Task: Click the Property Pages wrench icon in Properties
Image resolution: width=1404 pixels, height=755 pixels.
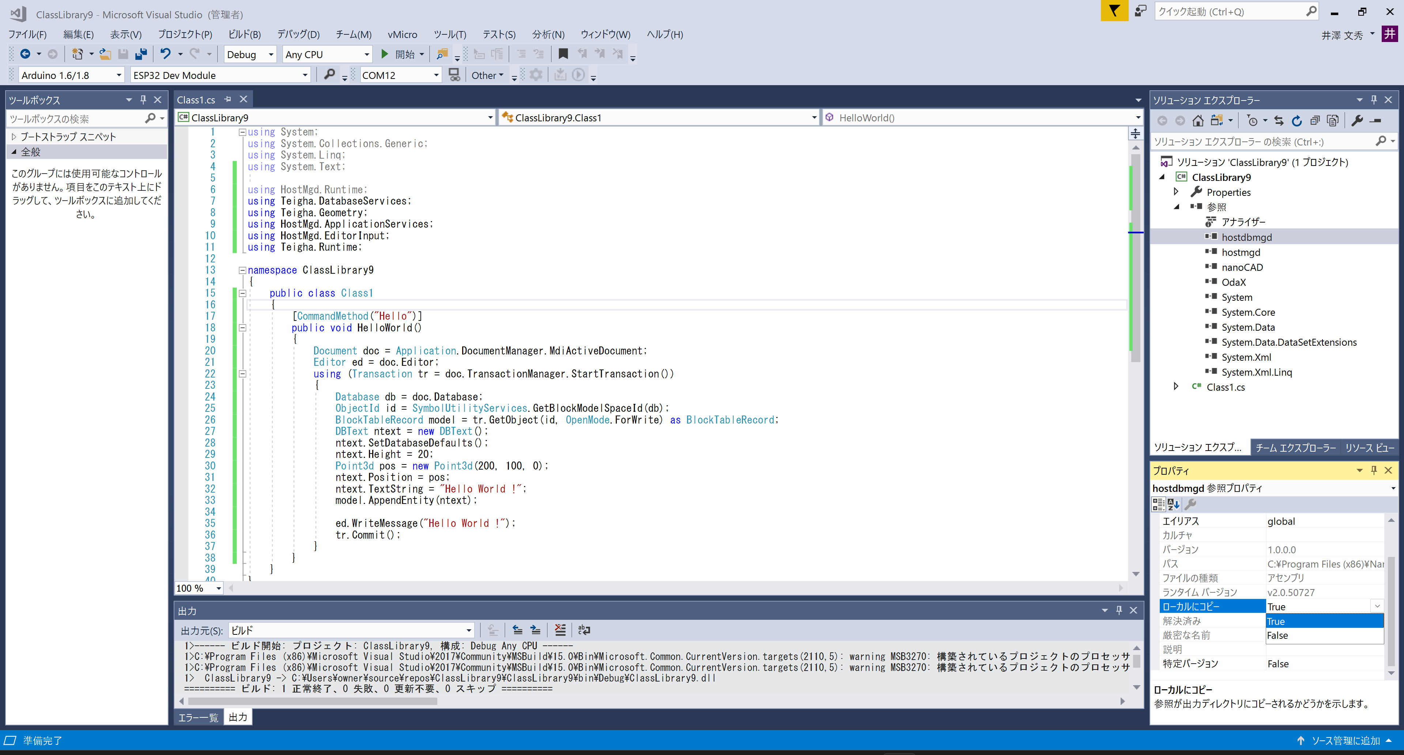Action: tap(1191, 504)
